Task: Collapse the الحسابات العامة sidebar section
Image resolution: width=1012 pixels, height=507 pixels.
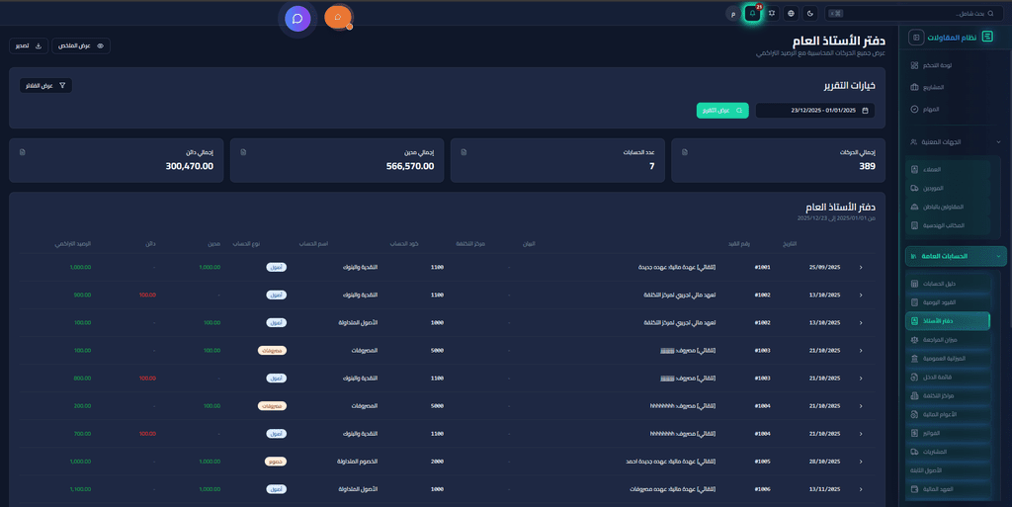Action: [x=998, y=257]
